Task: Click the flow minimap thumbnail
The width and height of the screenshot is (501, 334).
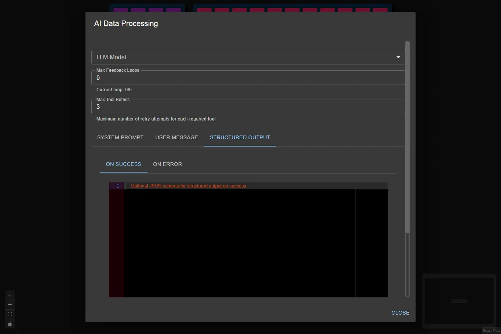Action: (459, 301)
